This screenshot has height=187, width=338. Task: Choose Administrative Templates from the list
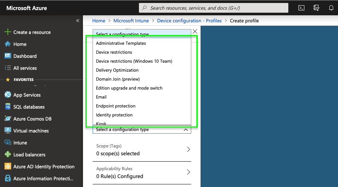(x=142, y=43)
